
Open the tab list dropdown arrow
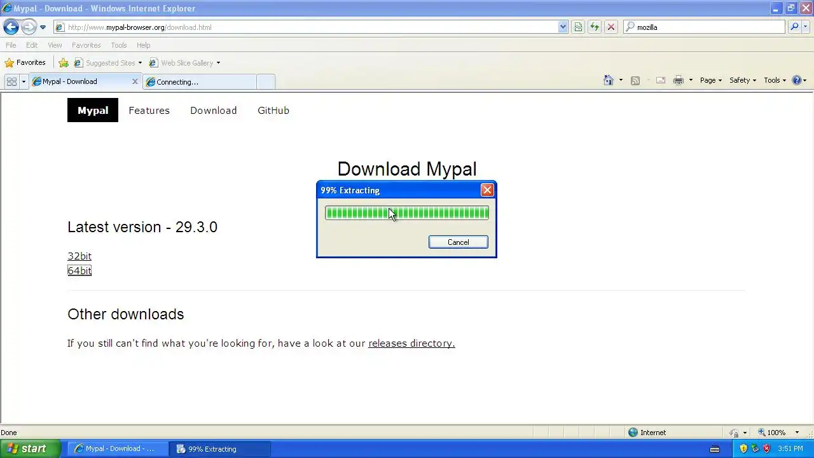24,81
